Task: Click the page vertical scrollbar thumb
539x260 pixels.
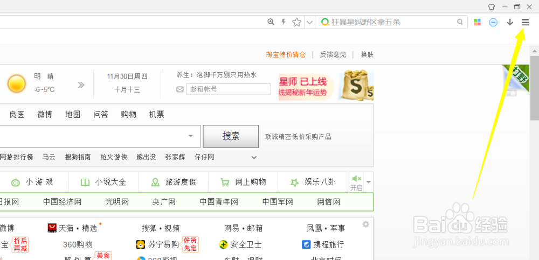Action: click(535, 87)
